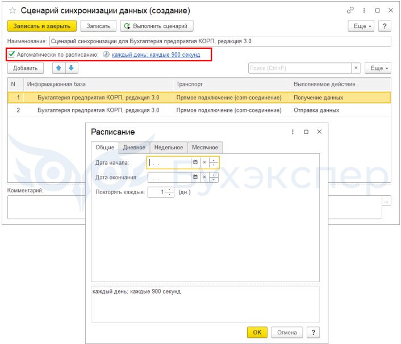
Task: Maximize the Расписание dialog
Action: pos(306,132)
